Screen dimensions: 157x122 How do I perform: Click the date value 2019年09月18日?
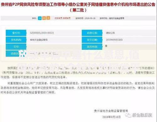tap(114, 40)
